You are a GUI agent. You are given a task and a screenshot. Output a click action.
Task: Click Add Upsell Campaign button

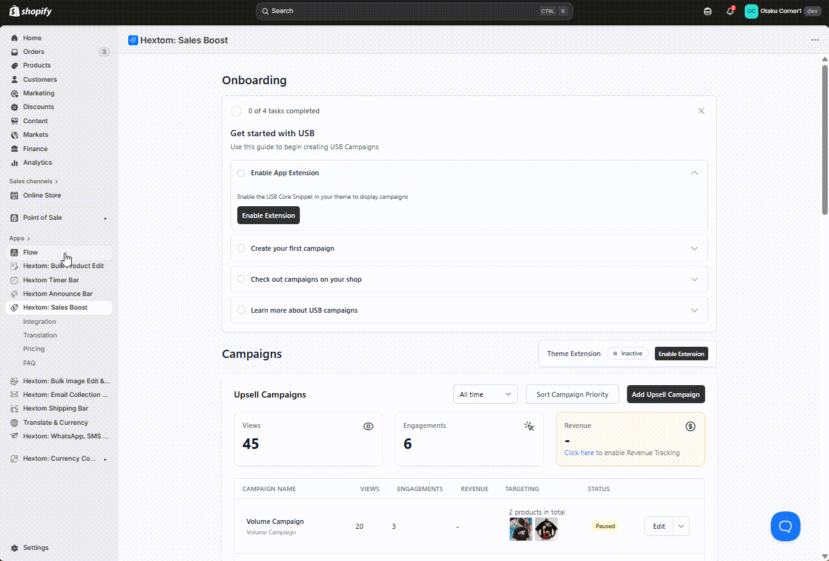(665, 394)
